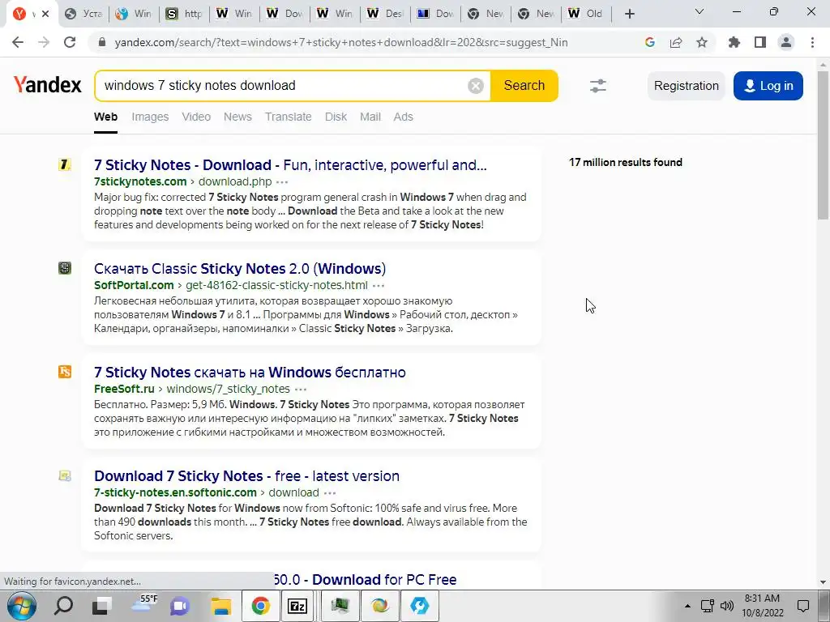The image size is (830, 622).
Task: Open the Disk tab
Action: pos(336,117)
